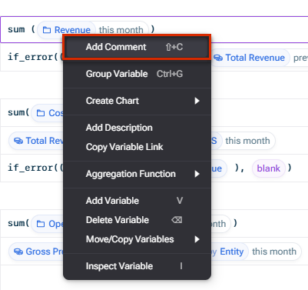The width and height of the screenshot is (308, 290).
Task: Expand the Aggregation Function submenu arrow
Action: click(x=197, y=174)
